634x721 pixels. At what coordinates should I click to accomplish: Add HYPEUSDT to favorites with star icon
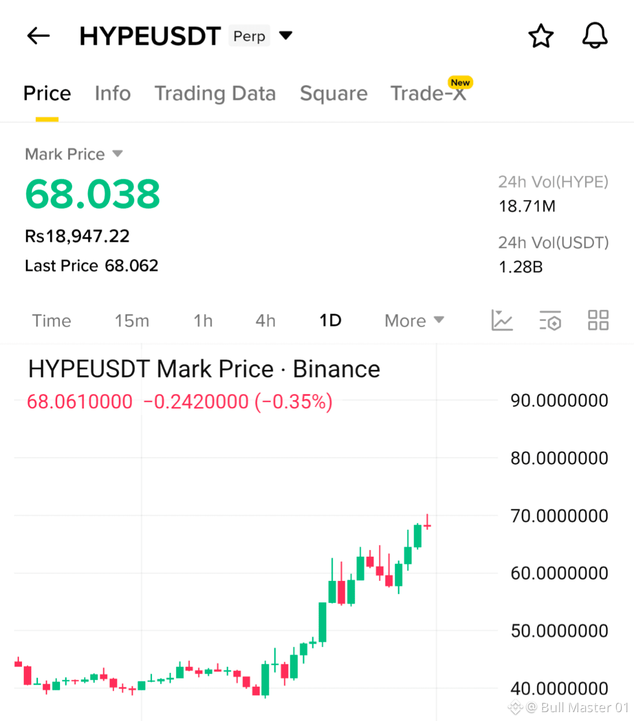pyautogui.click(x=540, y=36)
